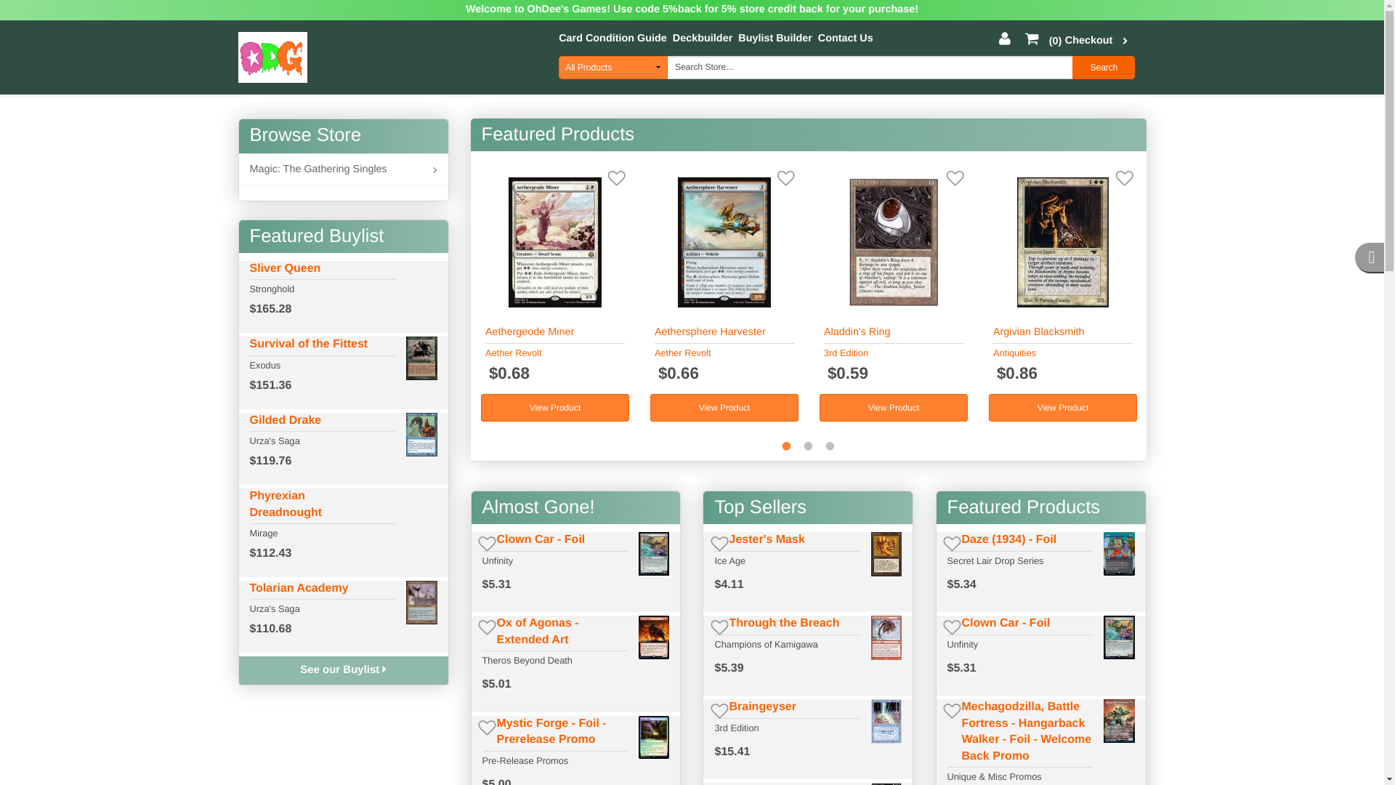Click Gilded Drake thumbnail image
The width and height of the screenshot is (1395, 785).
tap(421, 435)
